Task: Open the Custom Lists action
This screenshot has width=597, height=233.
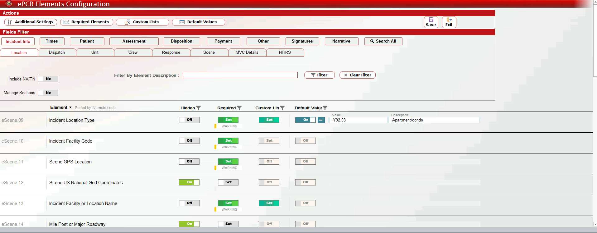Action: pyautogui.click(x=142, y=22)
